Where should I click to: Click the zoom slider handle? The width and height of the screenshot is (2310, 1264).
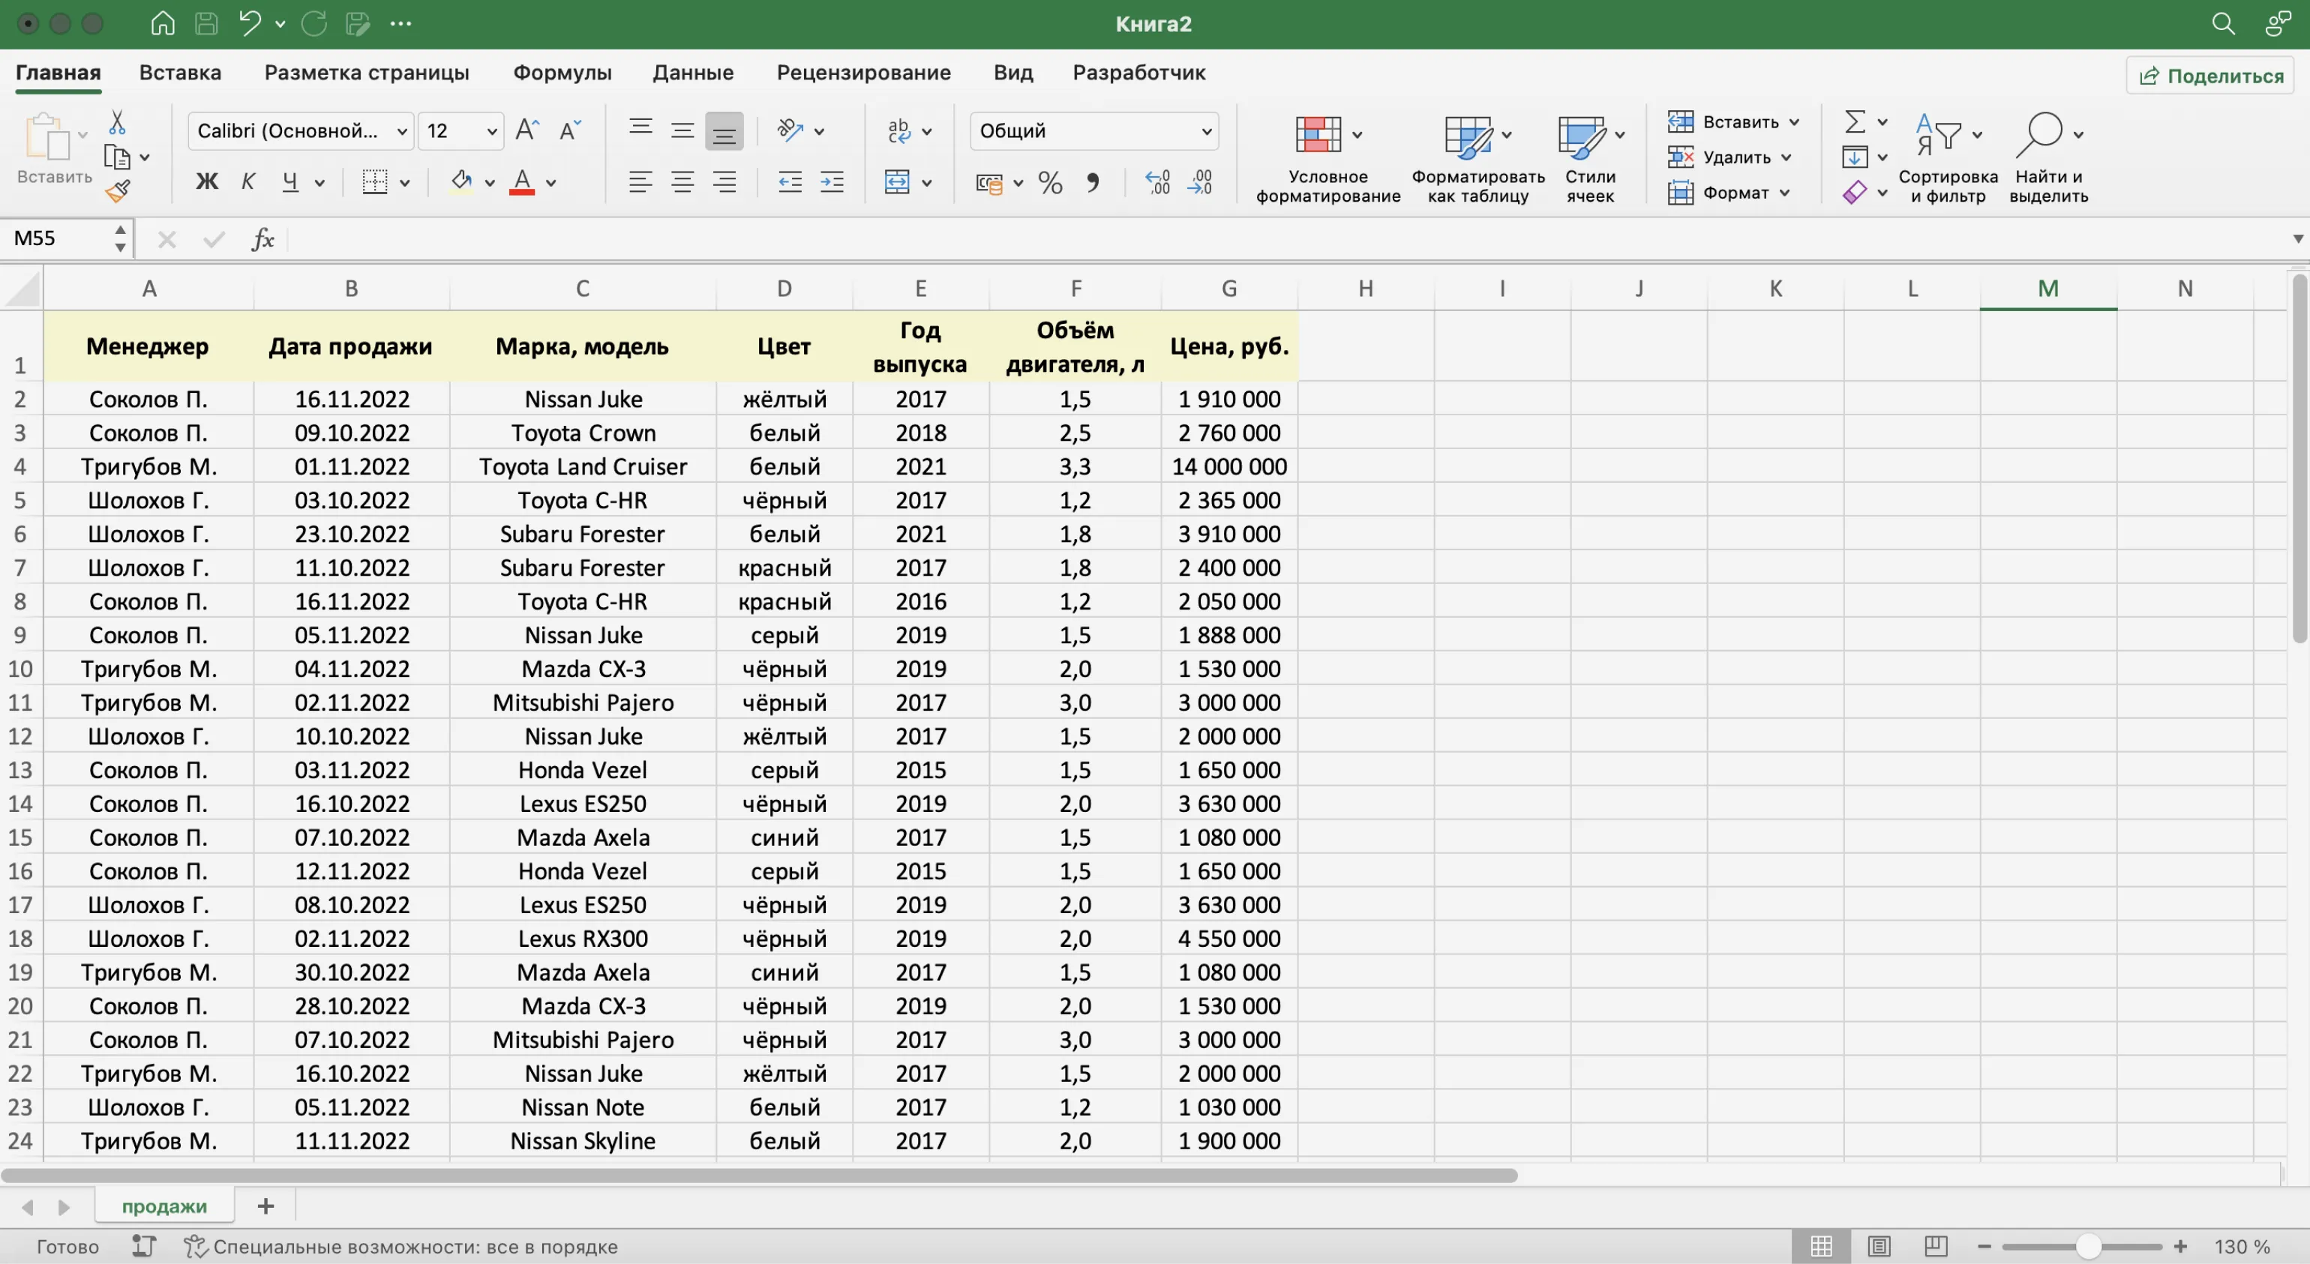click(2089, 1247)
